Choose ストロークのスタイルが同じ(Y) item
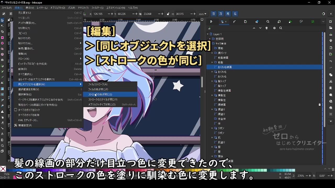The image size is (335, 188). tap(110, 99)
